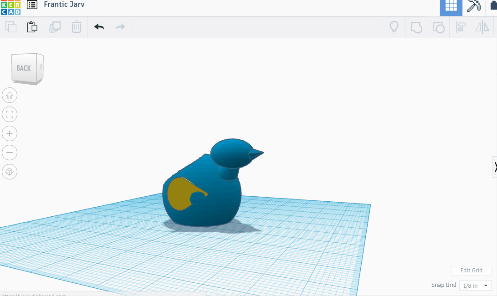Switch to Blocks pickaxe mode

point(474,6)
